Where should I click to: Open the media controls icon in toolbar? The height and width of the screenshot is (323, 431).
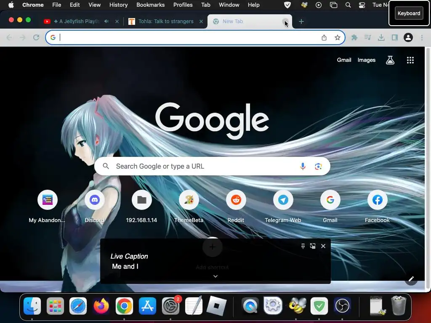point(367,37)
